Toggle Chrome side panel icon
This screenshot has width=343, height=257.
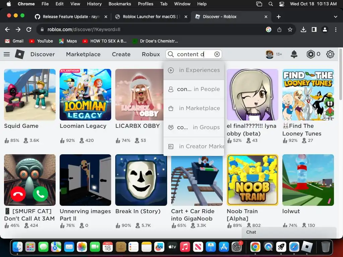pyautogui.click(x=314, y=29)
